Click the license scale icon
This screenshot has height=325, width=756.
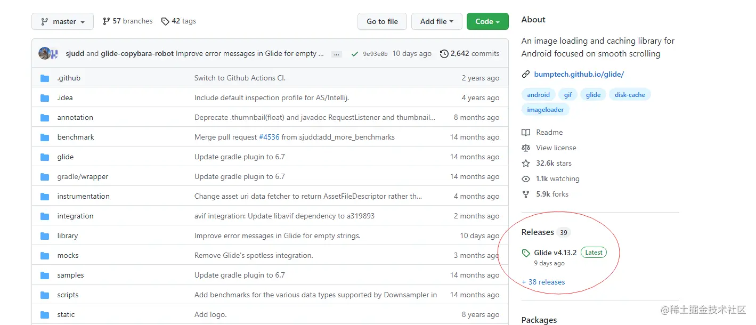click(x=526, y=148)
